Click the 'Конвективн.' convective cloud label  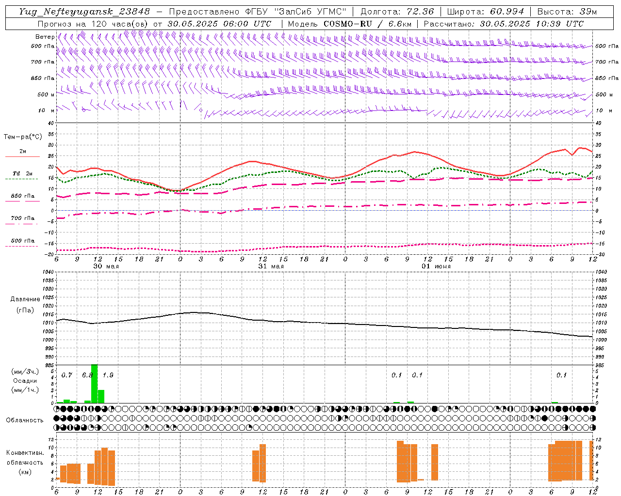pos(25,453)
